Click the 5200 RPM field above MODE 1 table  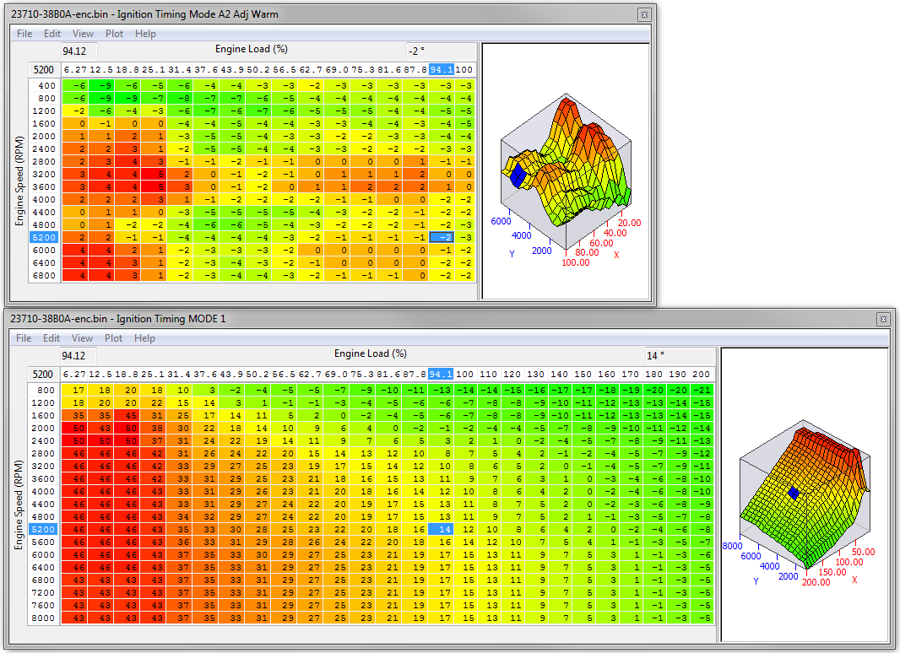[42, 374]
